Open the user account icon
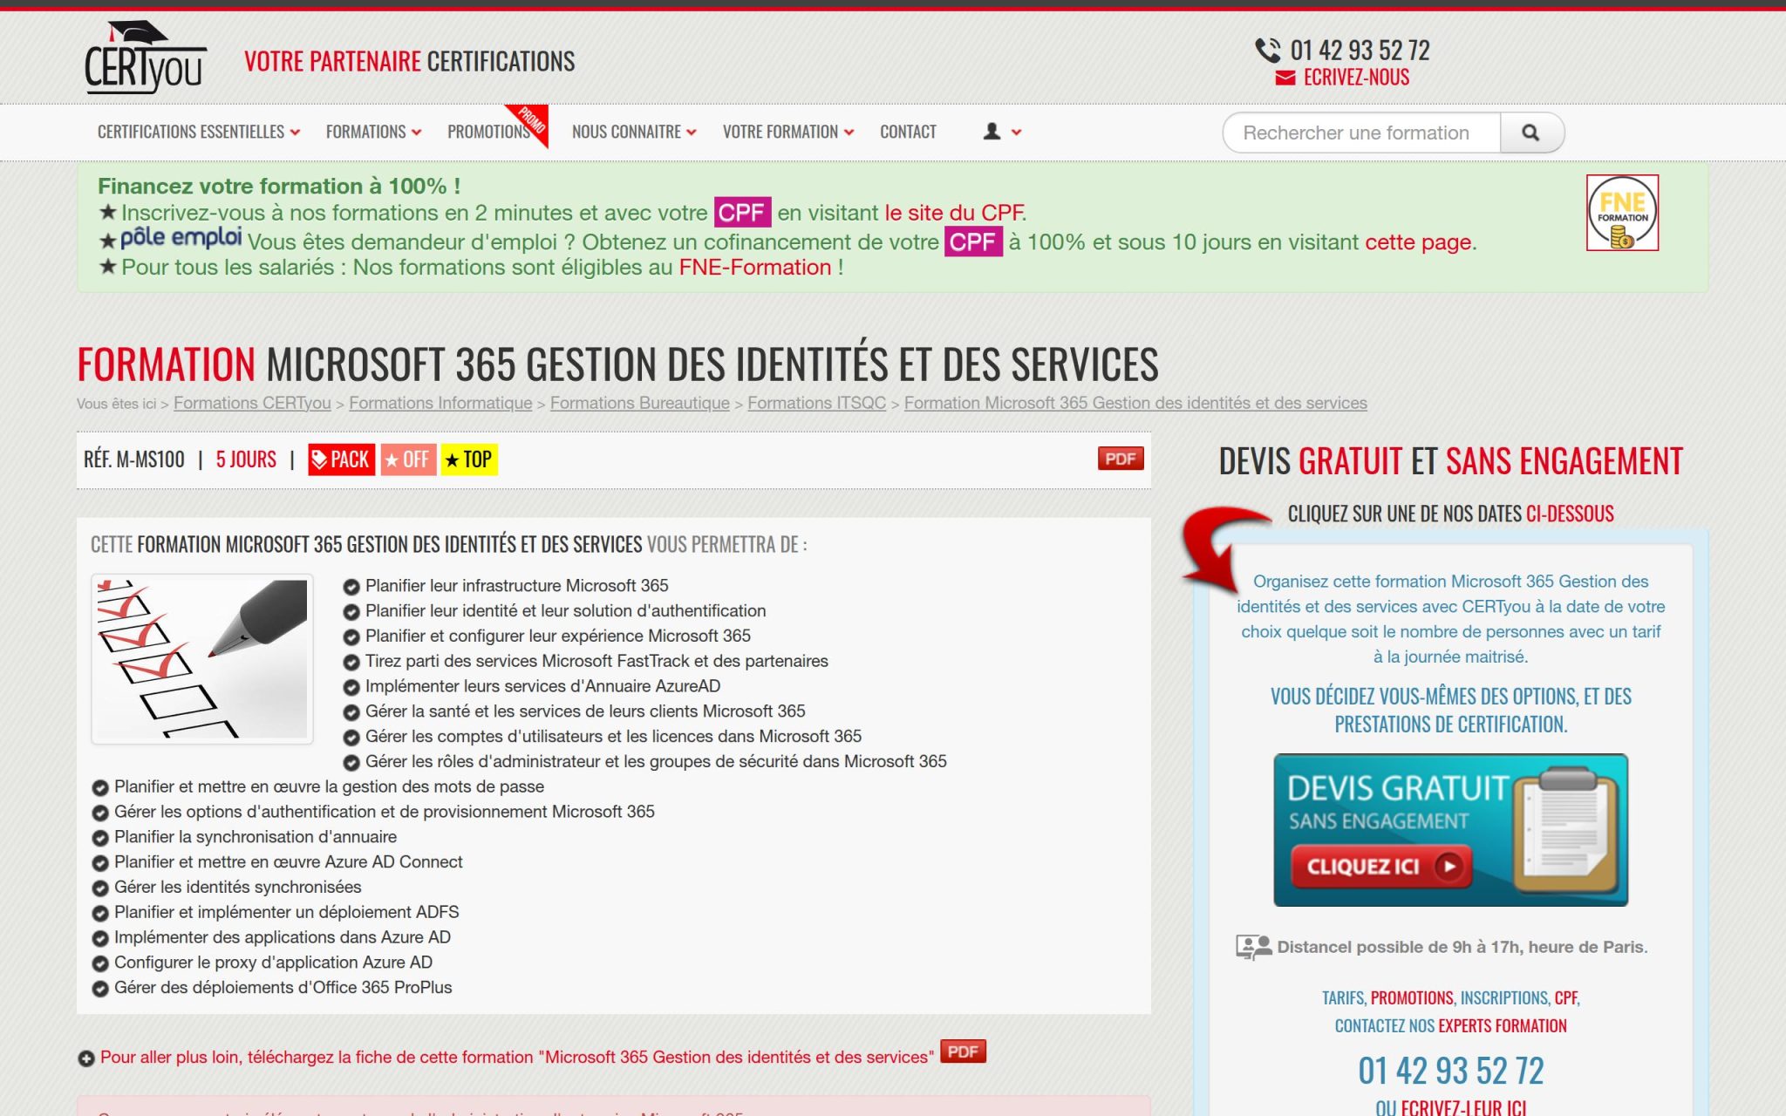The width and height of the screenshot is (1786, 1116). [x=992, y=132]
